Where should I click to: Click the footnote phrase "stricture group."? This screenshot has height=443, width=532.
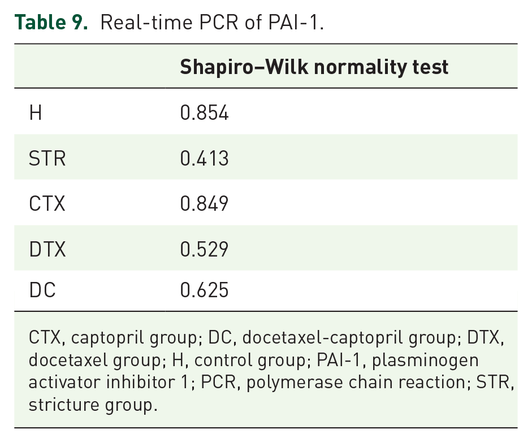coord(92,405)
